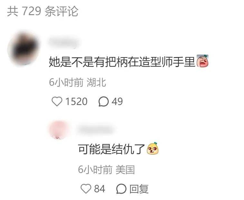Tap the reply author's blurred username
Image resolution: width=244 pixels, height=200 pixels.
pyautogui.click(x=95, y=129)
